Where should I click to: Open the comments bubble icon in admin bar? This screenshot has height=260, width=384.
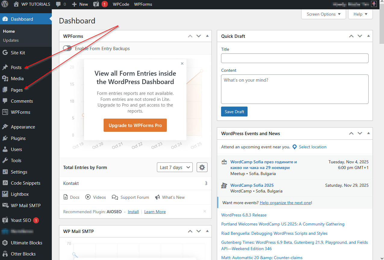[x=58, y=4]
